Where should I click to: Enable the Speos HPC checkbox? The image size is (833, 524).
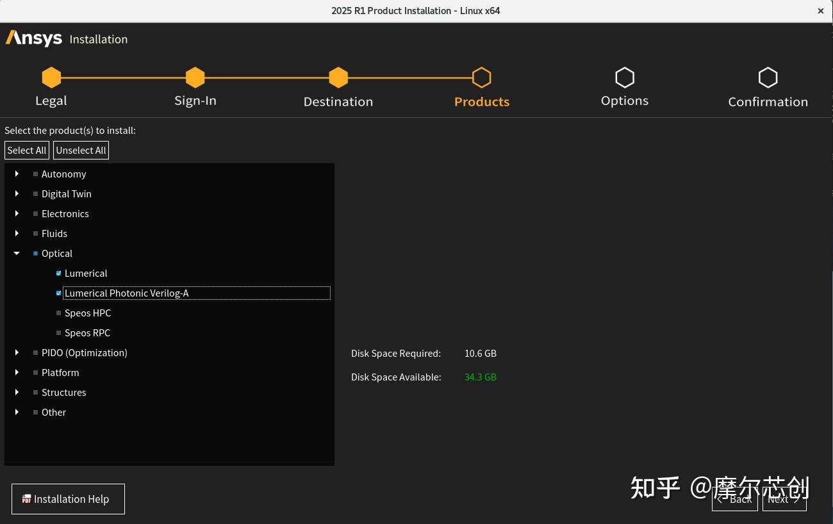pyautogui.click(x=58, y=313)
